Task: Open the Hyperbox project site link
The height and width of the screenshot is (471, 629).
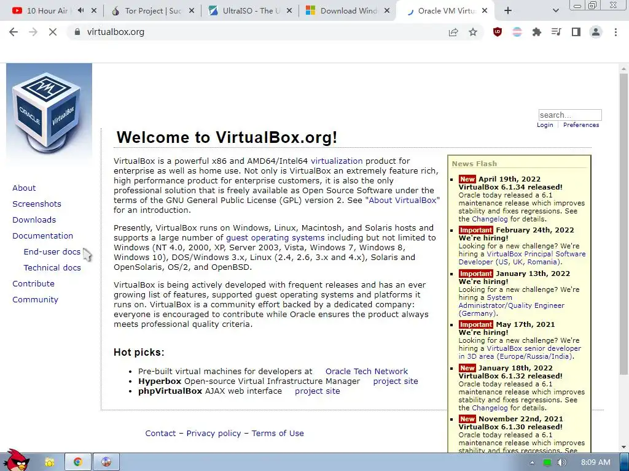Action: pyautogui.click(x=396, y=381)
